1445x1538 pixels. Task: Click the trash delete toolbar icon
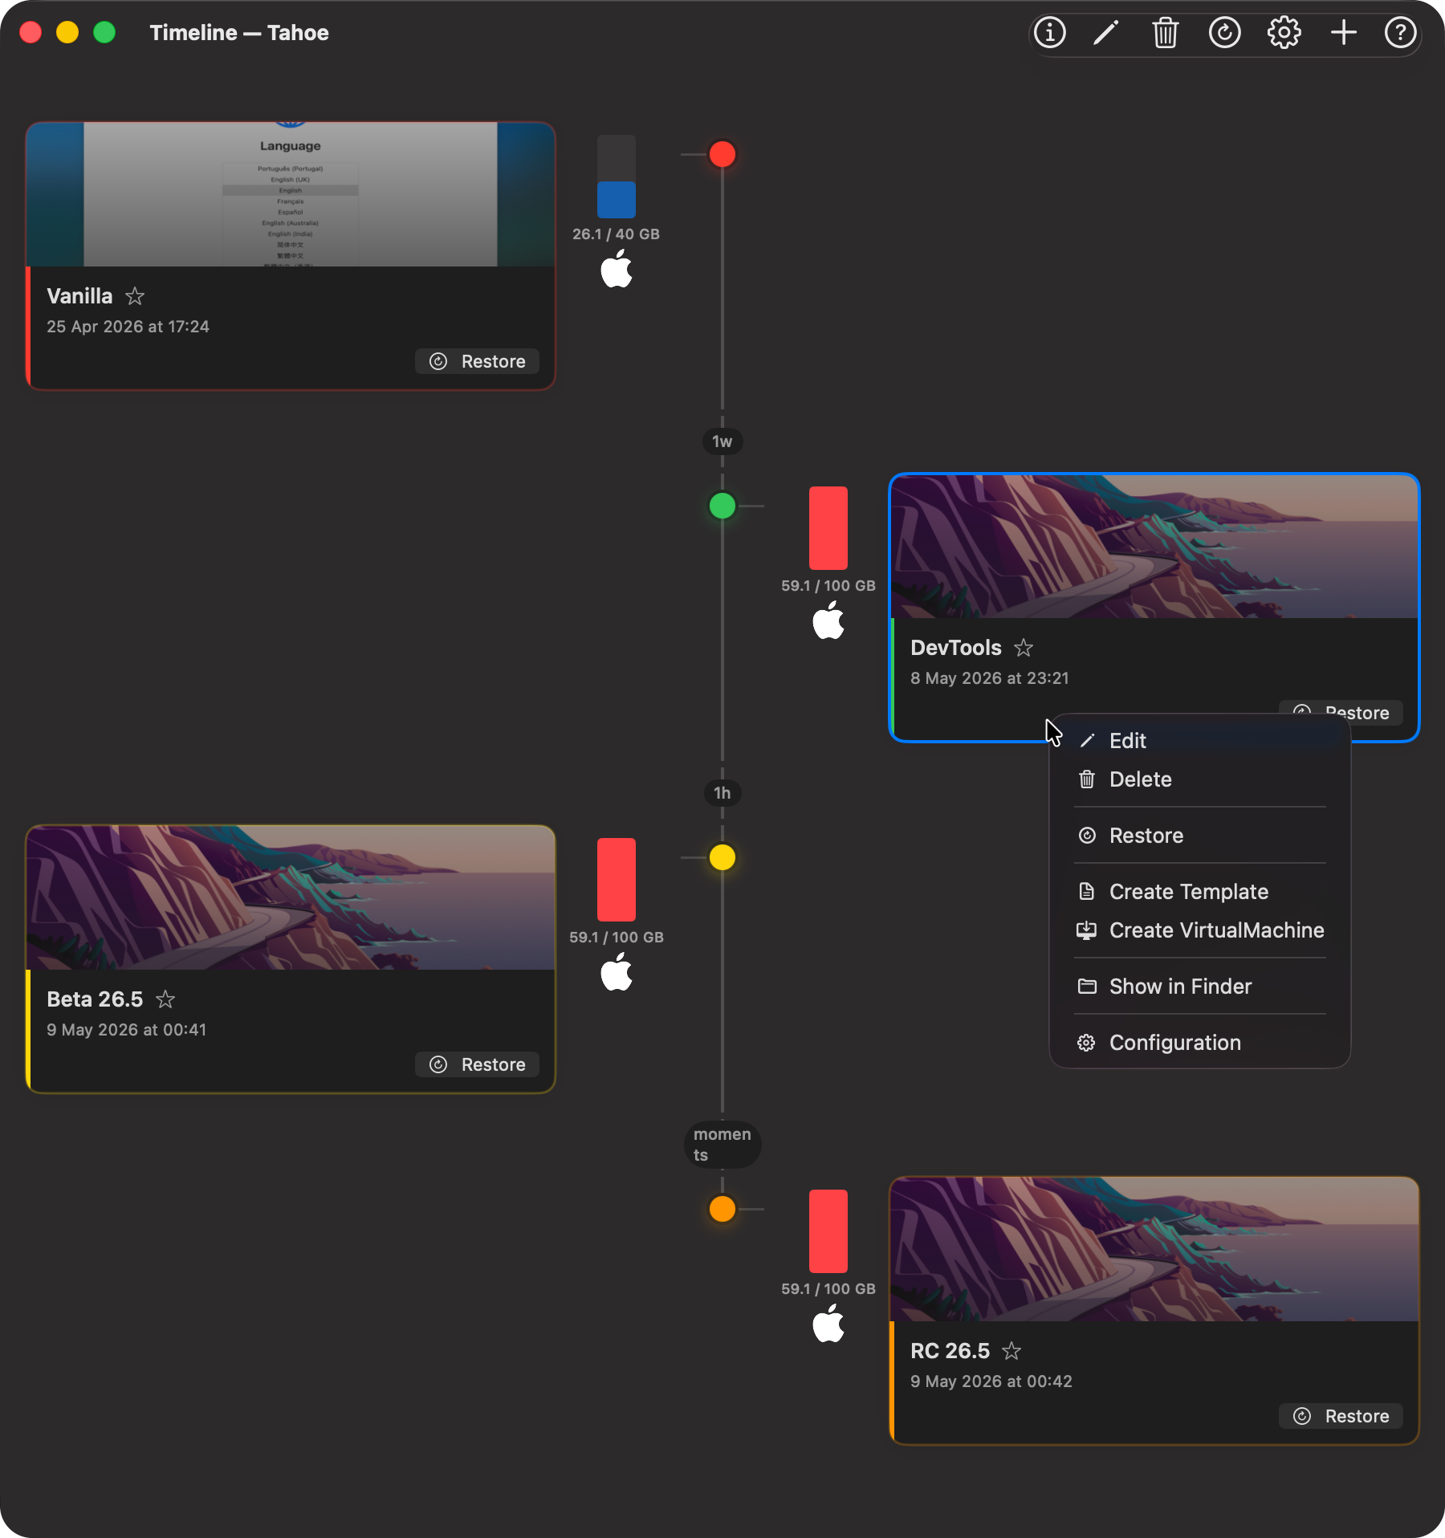(1165, 33)
